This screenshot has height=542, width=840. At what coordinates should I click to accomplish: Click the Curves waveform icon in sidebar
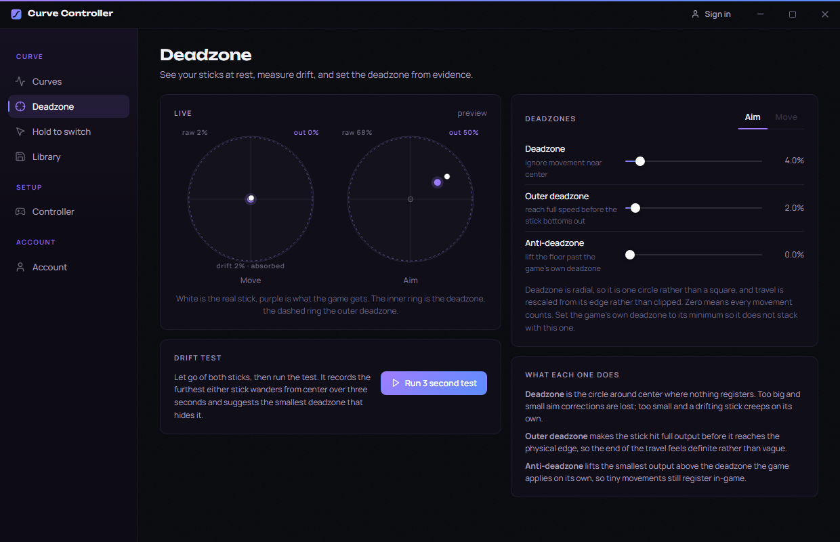click(x=20, y=81)
